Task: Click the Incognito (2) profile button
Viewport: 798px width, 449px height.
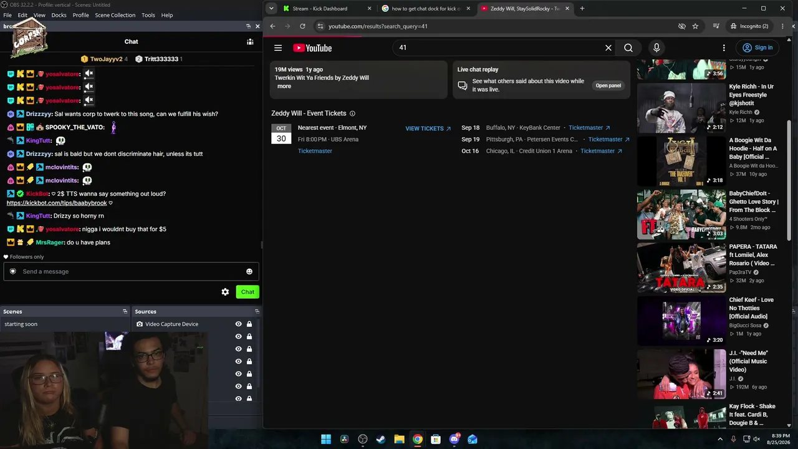Action: [x=749, y=26]
